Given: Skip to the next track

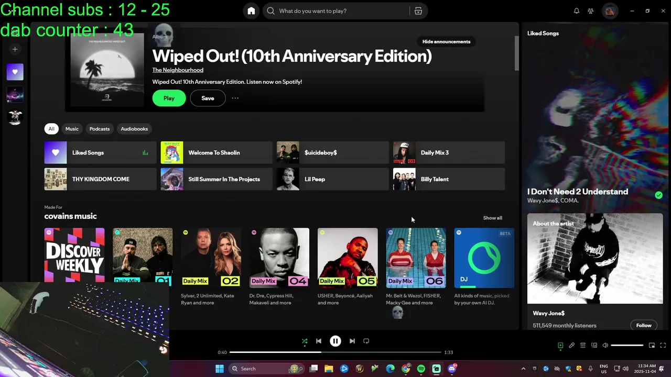Looking at the screenshot, I should click(352, 341).
